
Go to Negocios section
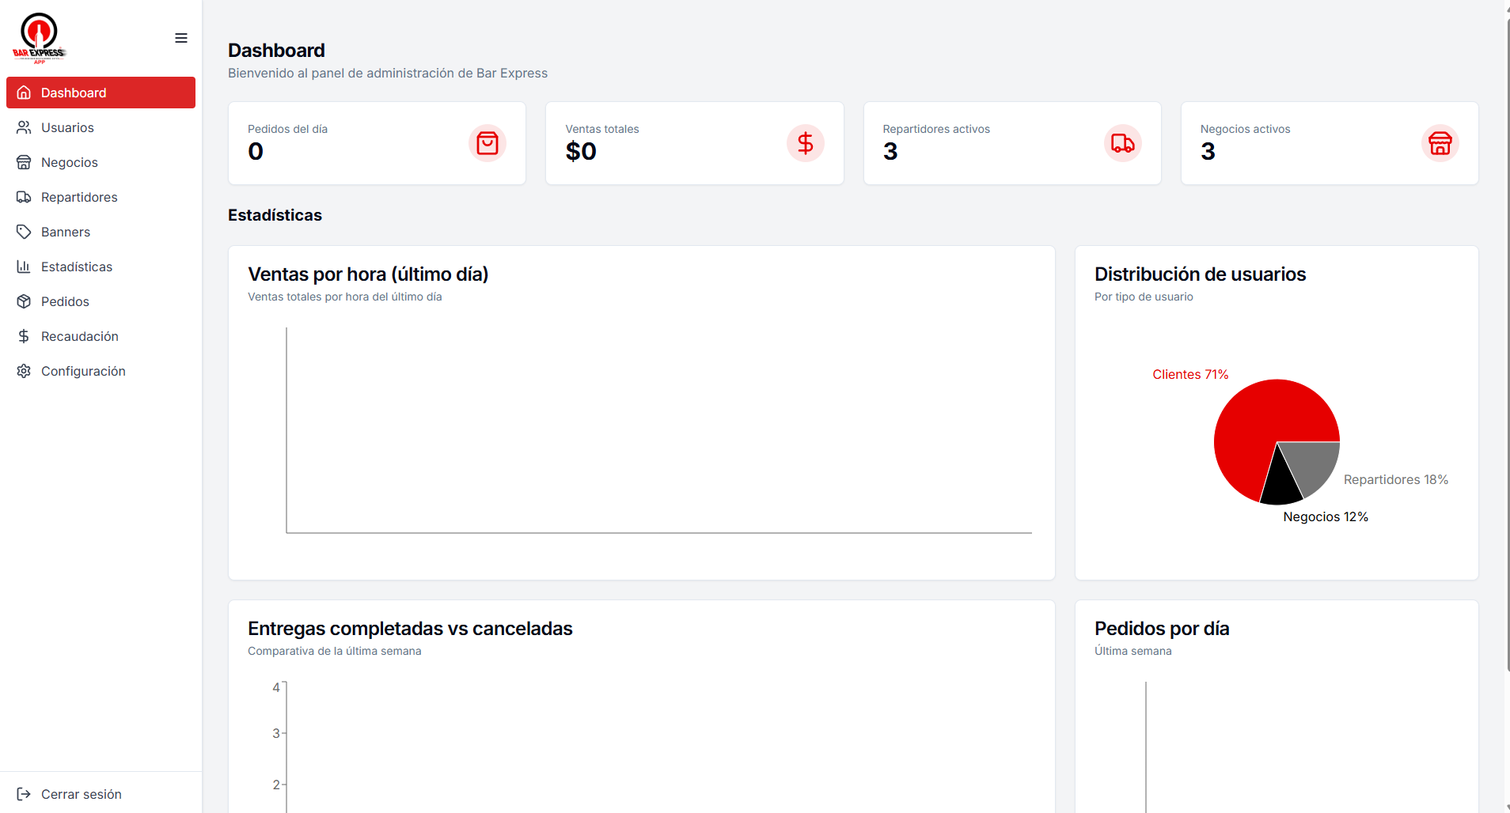pyautogui.click(x=101, y=162)
